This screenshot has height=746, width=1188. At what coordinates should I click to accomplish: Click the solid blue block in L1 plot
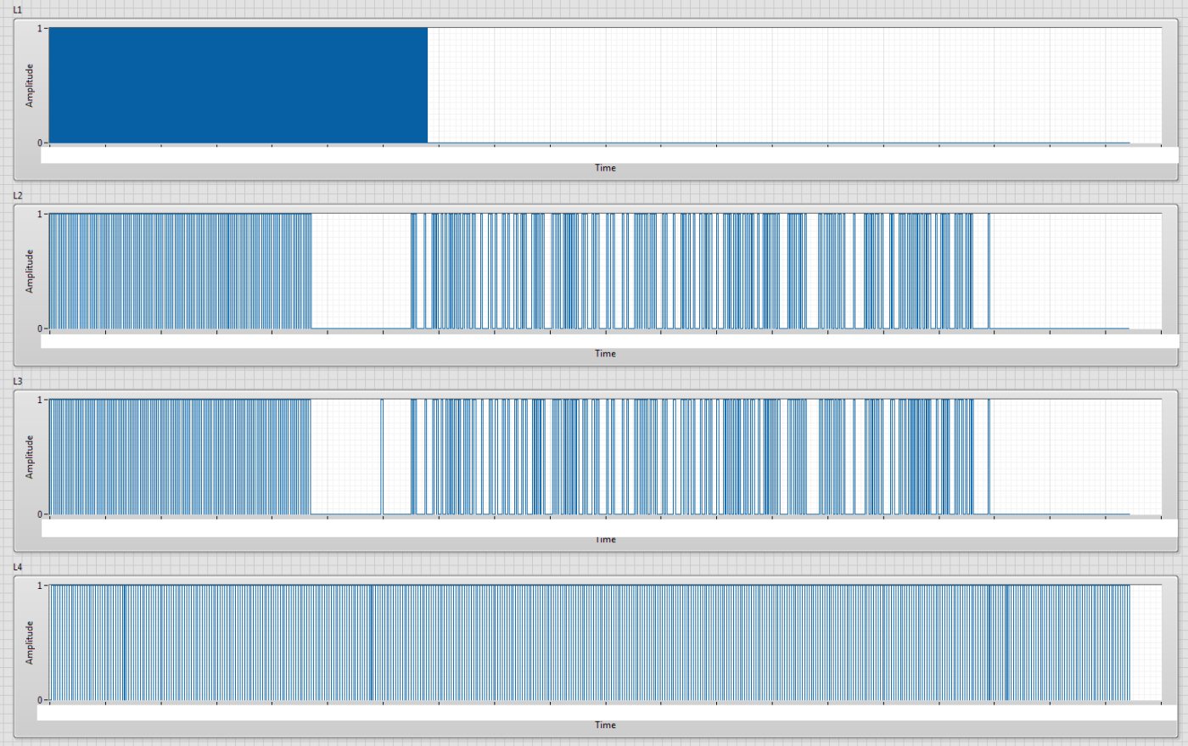point(238,85)
